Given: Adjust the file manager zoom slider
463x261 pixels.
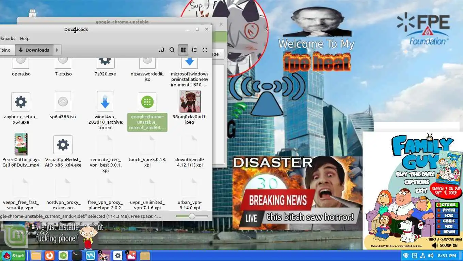Looking at the screenshot, I should 192,216.
